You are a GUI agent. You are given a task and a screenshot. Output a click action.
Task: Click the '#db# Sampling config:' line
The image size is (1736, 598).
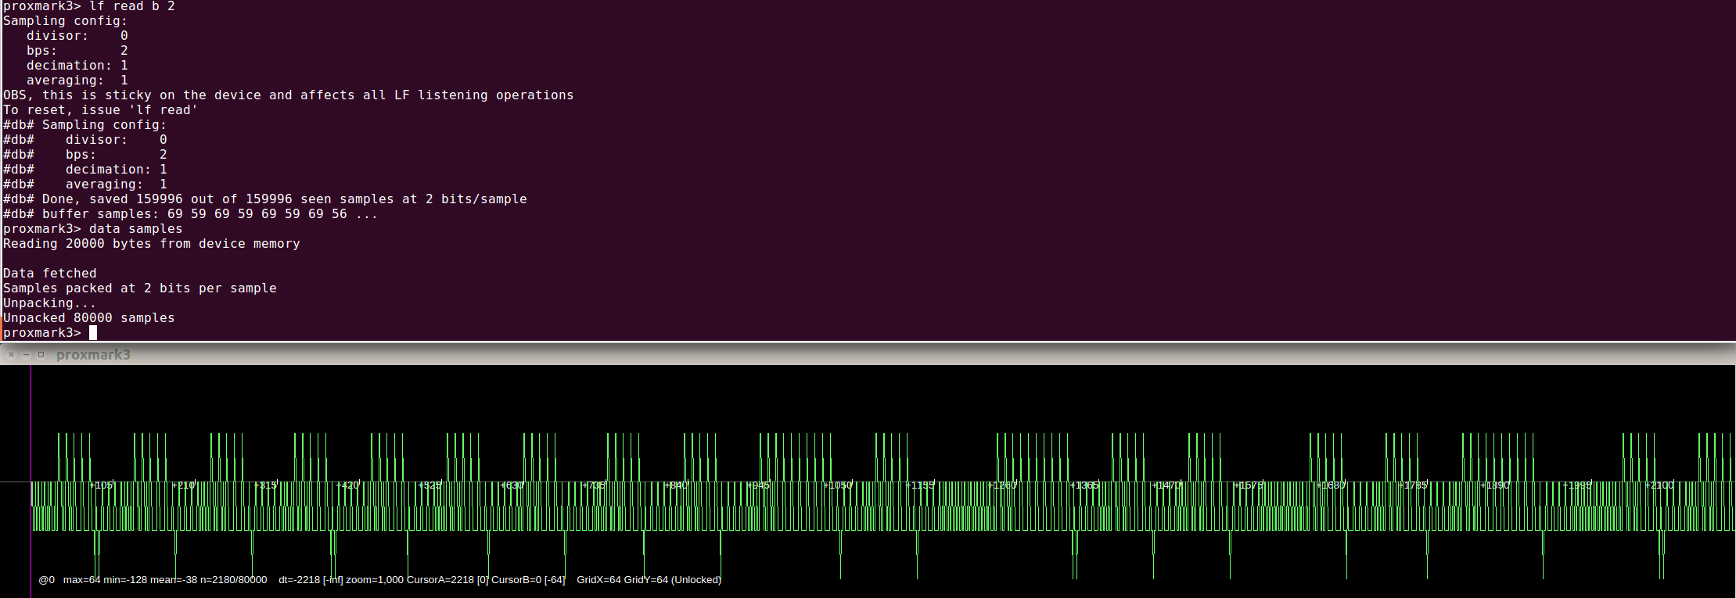coord(85,125)
